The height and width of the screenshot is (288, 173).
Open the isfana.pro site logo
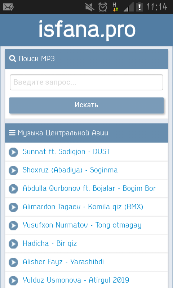(x=87, y=30)
